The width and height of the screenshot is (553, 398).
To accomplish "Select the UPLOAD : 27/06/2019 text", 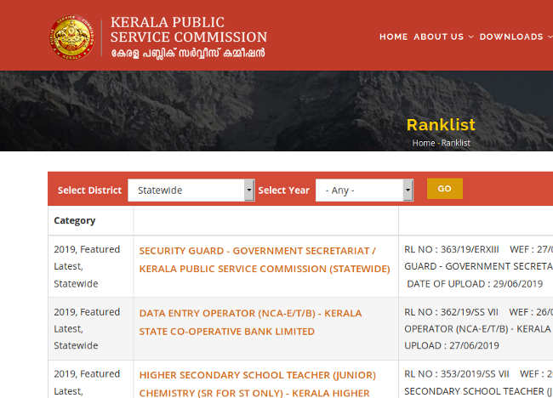I will point(452,345).
